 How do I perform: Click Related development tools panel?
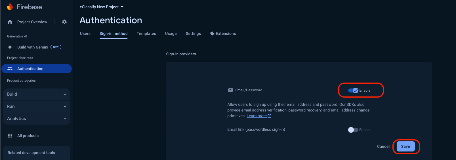point(37,153)
